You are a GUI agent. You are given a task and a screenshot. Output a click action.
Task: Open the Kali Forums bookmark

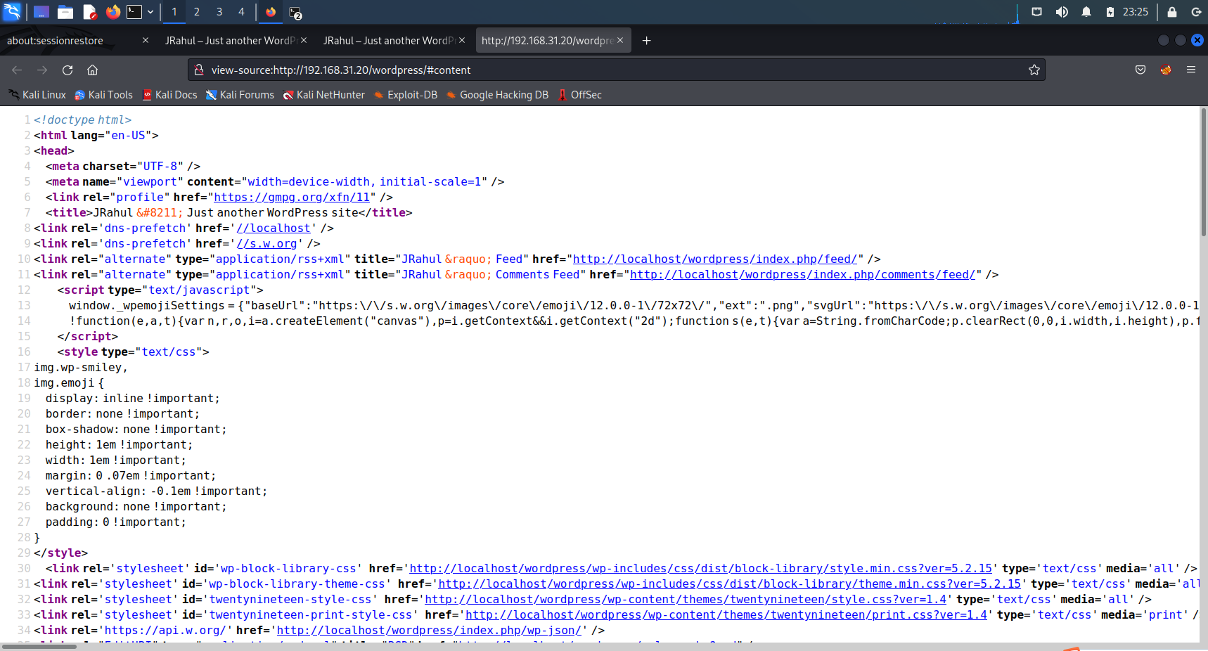pos(240,95)
